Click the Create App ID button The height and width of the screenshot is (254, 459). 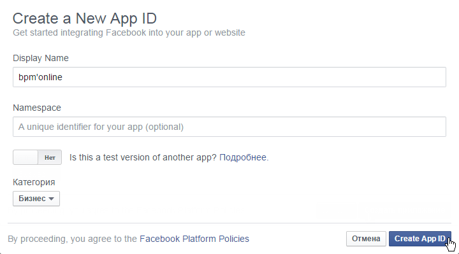(419, 239)
